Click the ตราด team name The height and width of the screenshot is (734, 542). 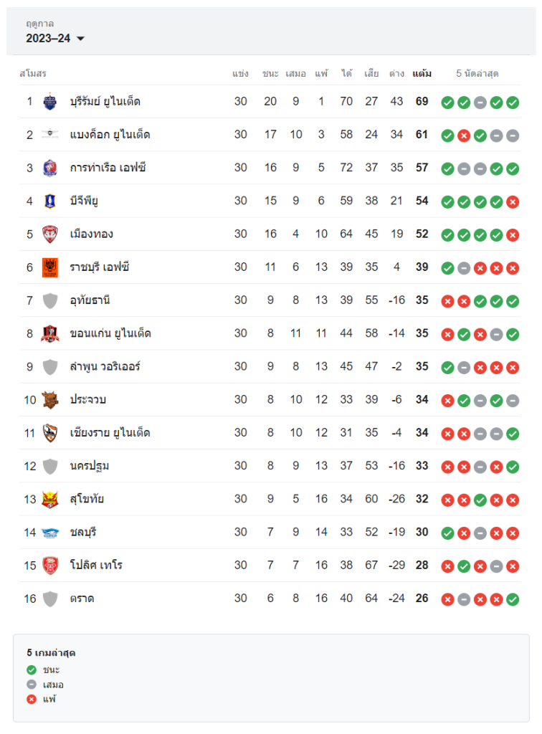tap(82, 599)
